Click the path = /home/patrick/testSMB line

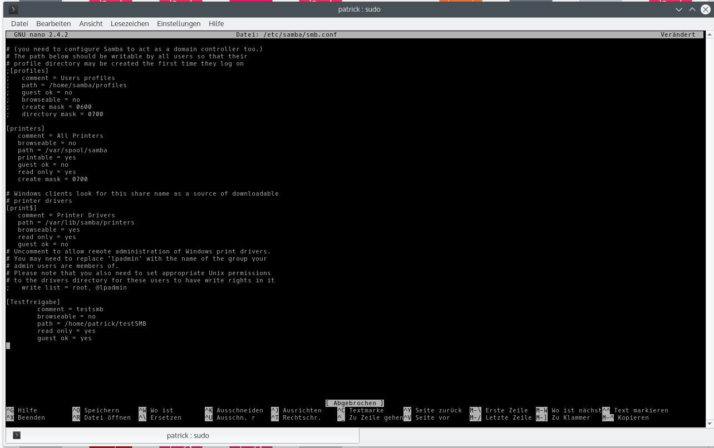92,323
